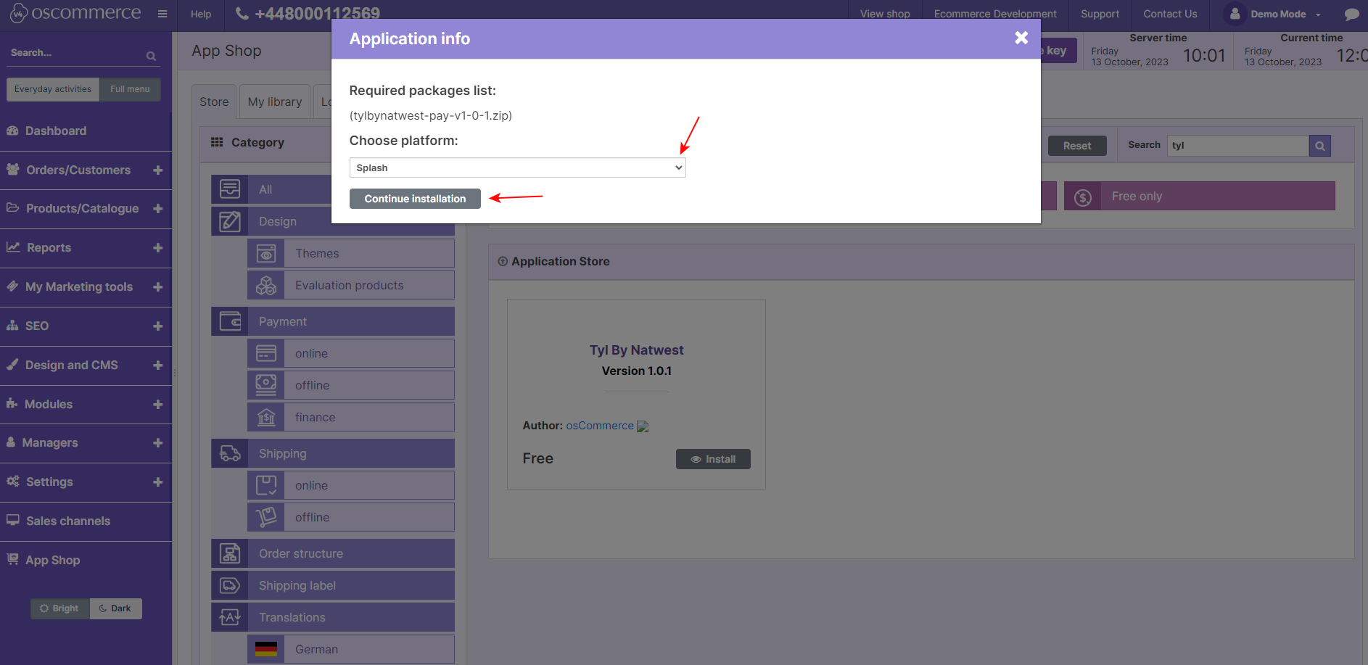Expand Products/Catalogue menu
The image size is (1368, 665).
click(157, 208)
